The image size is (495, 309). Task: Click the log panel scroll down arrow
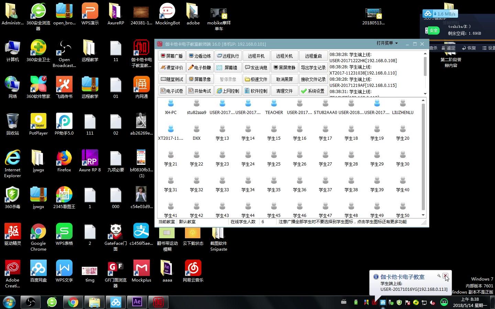pyautogui.click(x=425, y=94)
